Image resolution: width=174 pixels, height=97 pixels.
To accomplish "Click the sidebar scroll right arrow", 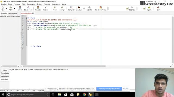I will (18, 66).
